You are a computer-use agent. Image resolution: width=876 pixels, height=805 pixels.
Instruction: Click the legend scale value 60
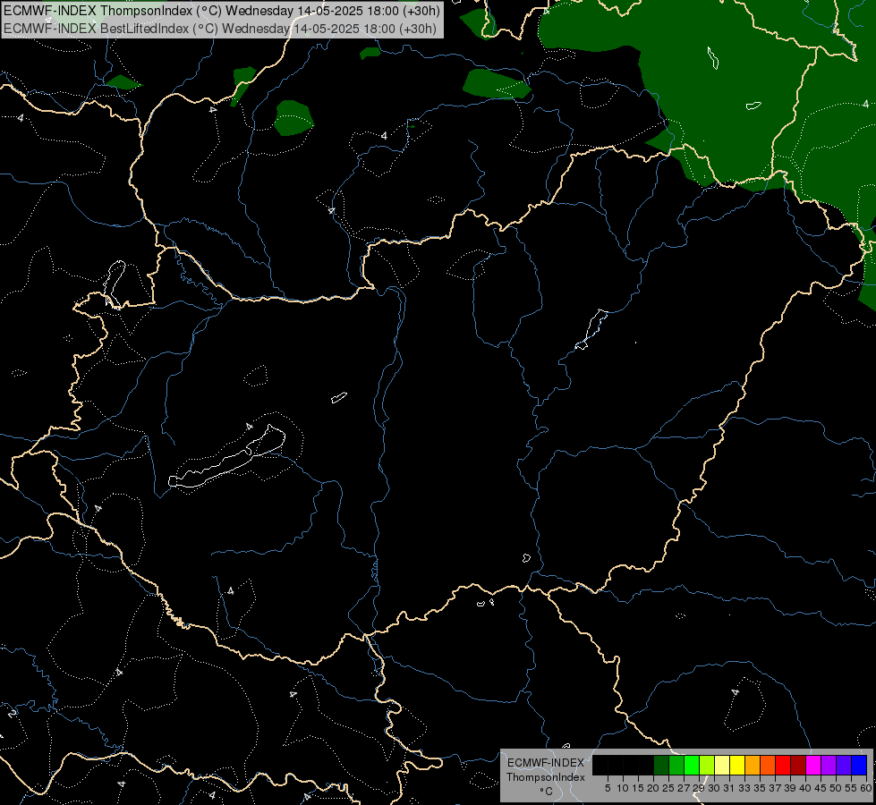point(865,788)
